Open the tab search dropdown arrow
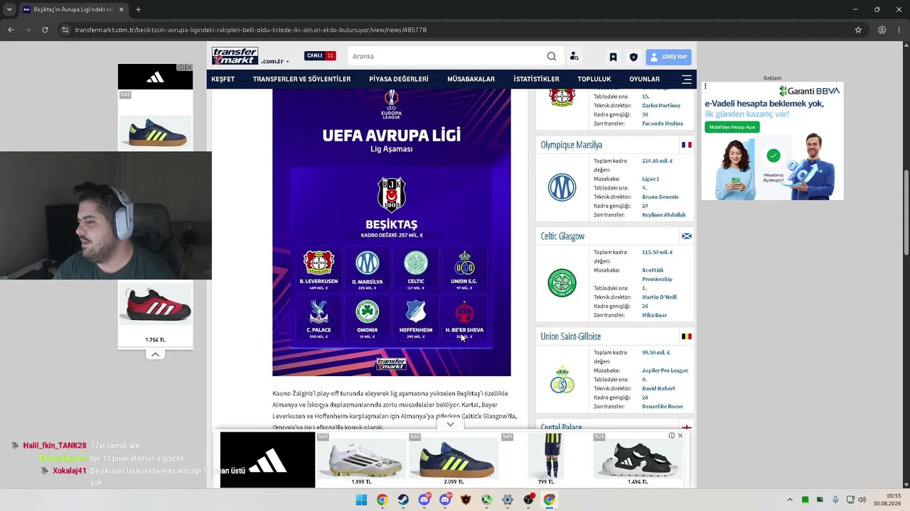Screen dimensions: 910x511 tap(9, 10)
